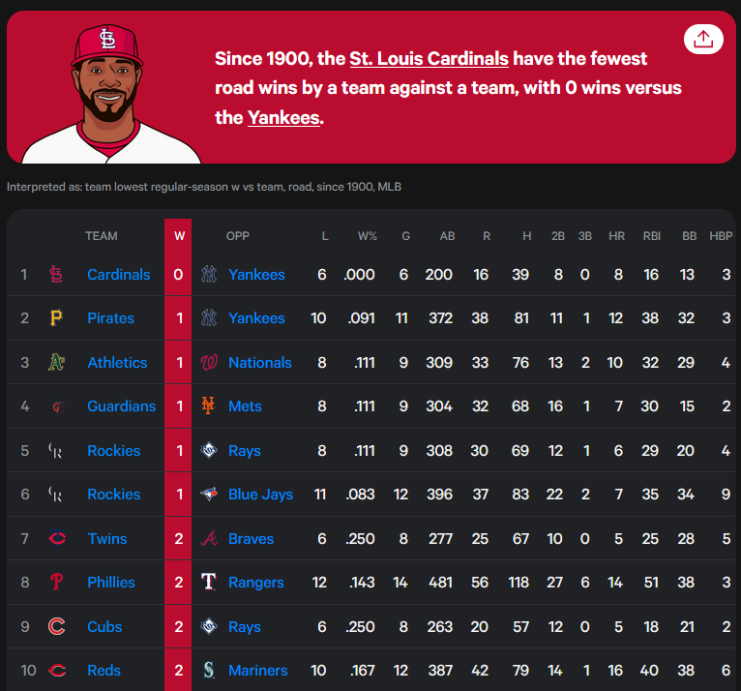Click the 481 at-bats value in Phillies row
Image resolution: width=741 pixels, height=691 pixels.
440,583
